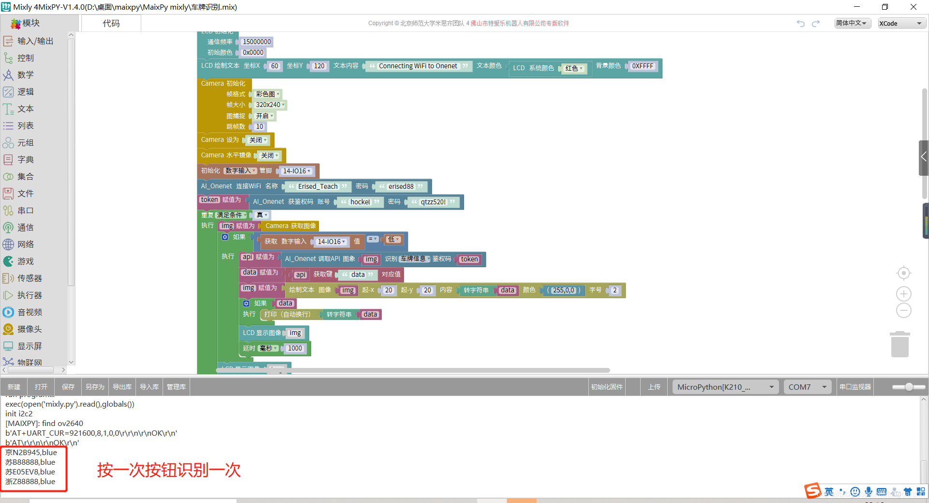The width and height of the screenshot is (929, 503).
Task: Toggle the gear icon on outer 如果 block
Action: coord(225,237)
